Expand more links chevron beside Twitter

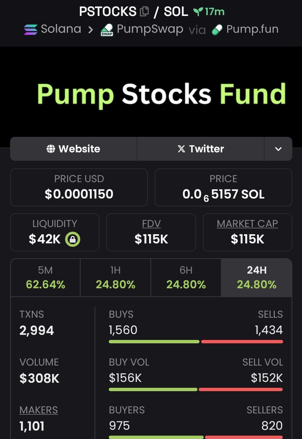pyautogui.click(x=278, y=149)
